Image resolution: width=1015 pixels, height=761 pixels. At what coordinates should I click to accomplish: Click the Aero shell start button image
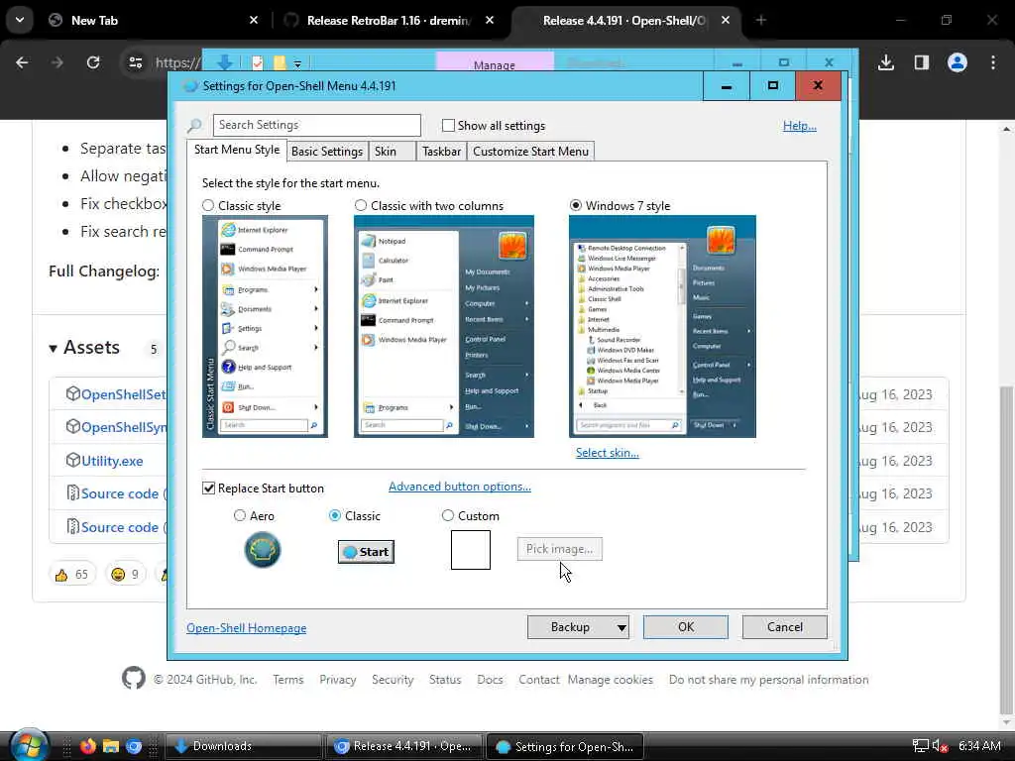(x=262, y=550)
